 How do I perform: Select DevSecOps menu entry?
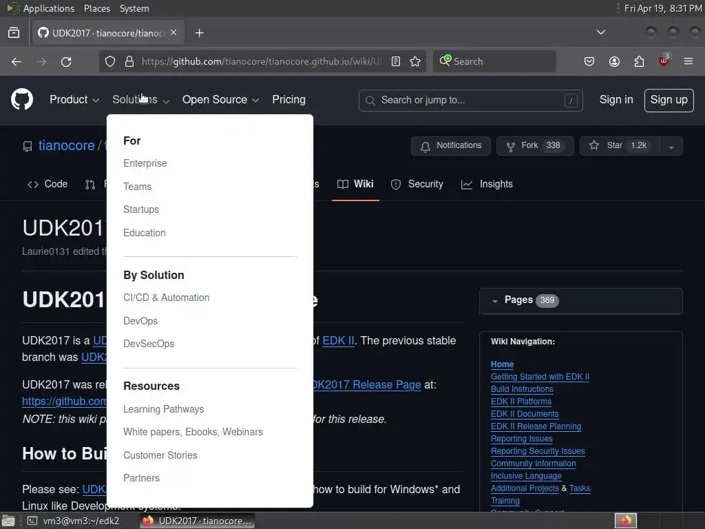pos(149,344)
